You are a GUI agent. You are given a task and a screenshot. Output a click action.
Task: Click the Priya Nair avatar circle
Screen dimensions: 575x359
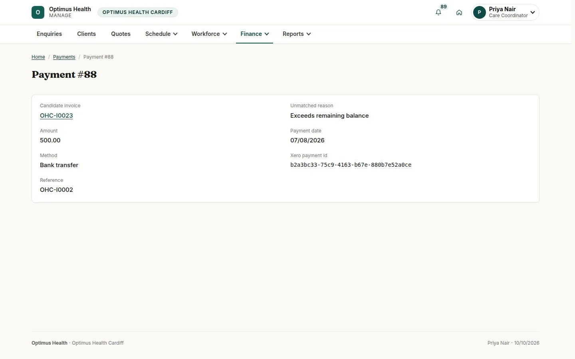(479, 12)
